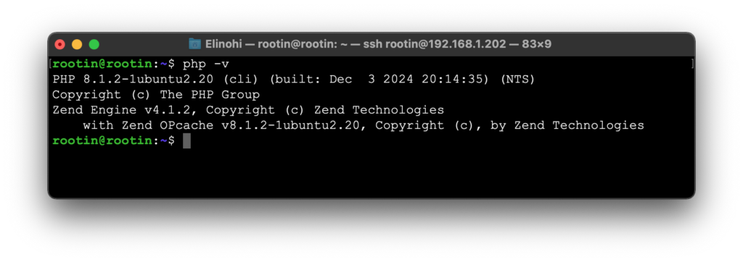The height and width of the screenshot is (262, 743).
Task: Minimize the terminal with the yellow button
Action: (77, 44)
